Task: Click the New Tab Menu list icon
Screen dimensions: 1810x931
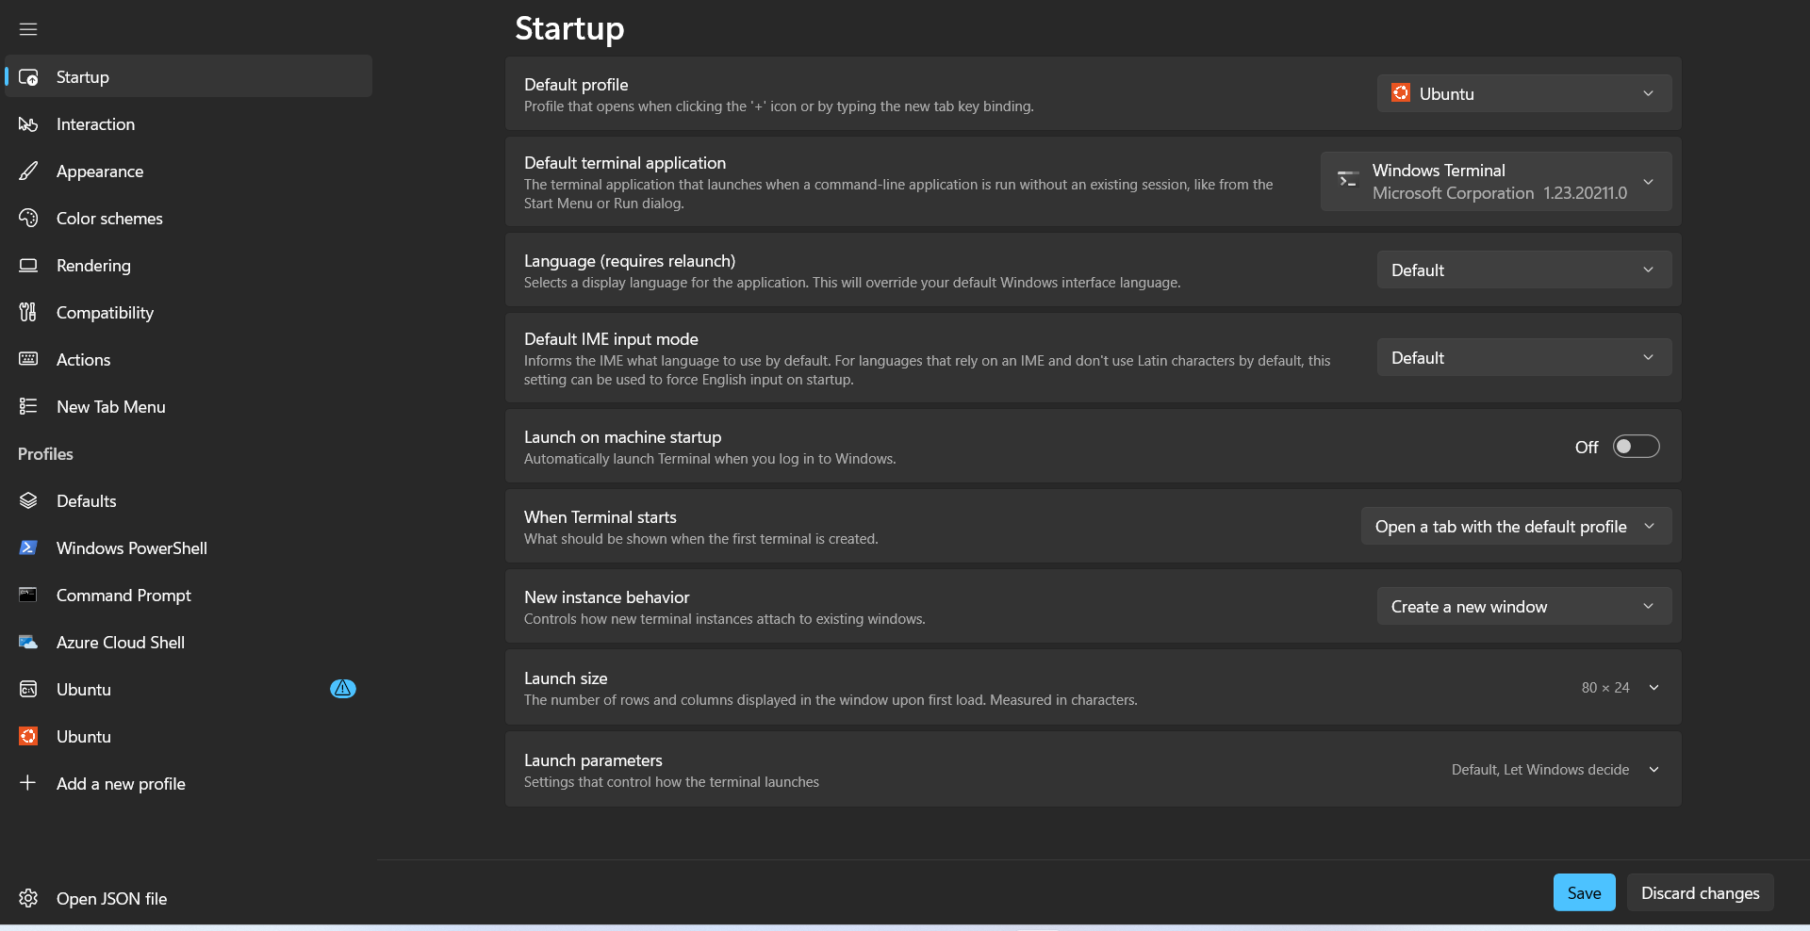Action: tap(28, 406)
